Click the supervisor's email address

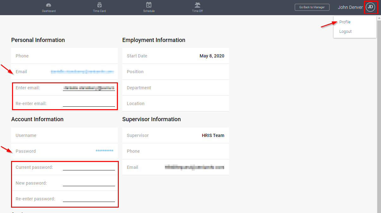(195, 167)
